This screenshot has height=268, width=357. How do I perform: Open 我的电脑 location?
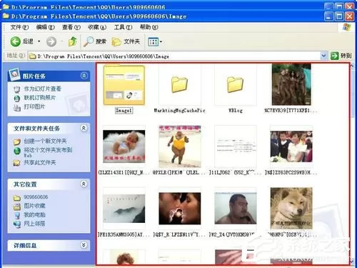pyautogui.click(x=34, y=215)
